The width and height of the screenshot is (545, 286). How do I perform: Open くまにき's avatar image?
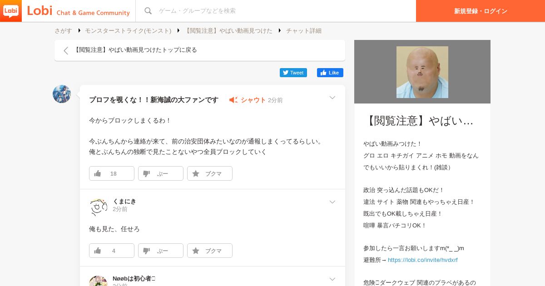tap(98, 207)
